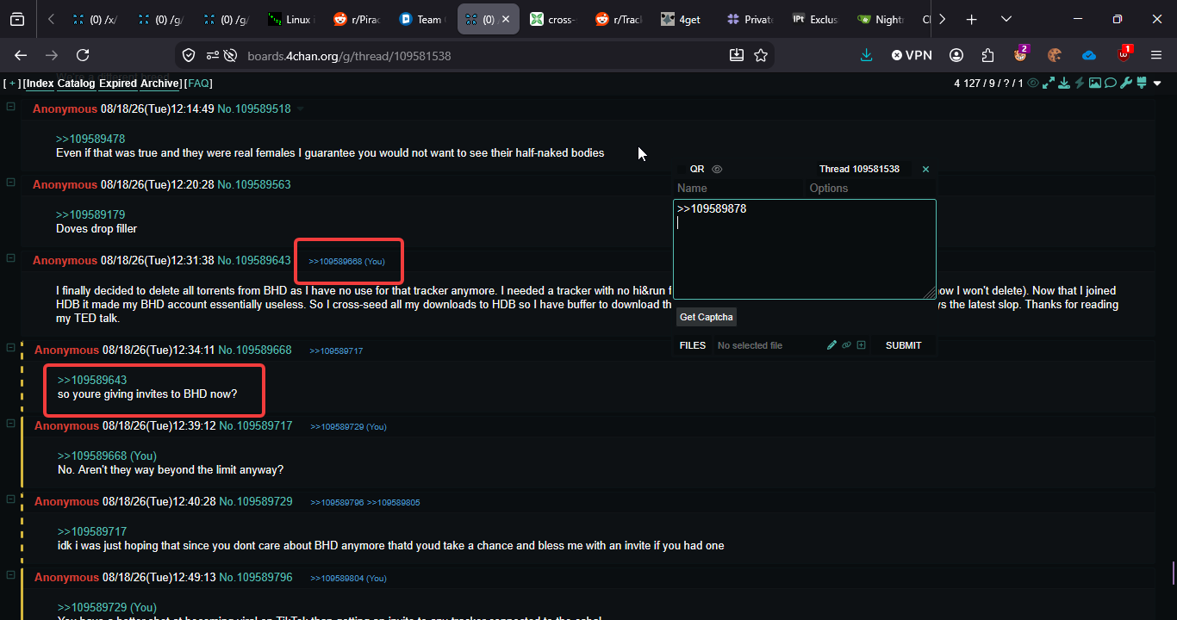Screen dimensions: 1177x620
Task: Hide the 12:20:28 post with its left toggle box
Action: coord(11,183)
